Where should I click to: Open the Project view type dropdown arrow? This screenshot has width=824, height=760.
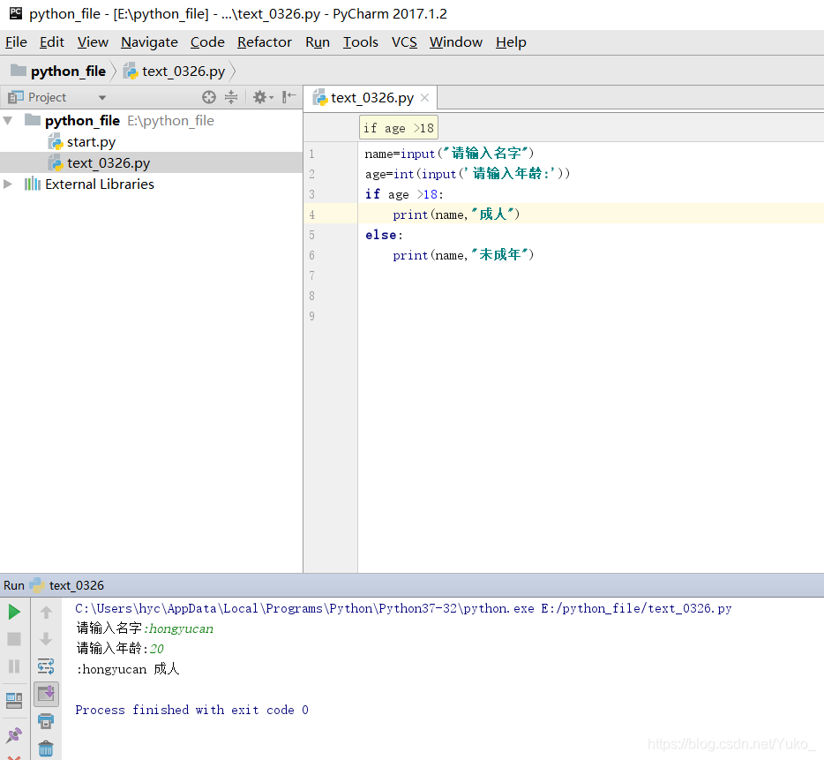(102, 98)
